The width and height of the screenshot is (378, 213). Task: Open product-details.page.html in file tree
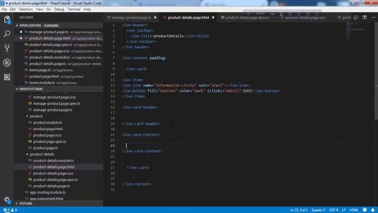click(x=59, y=167)
